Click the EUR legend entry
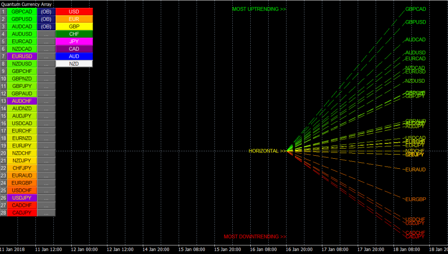The width and height of the screenshot is (448, 254). 73,19
